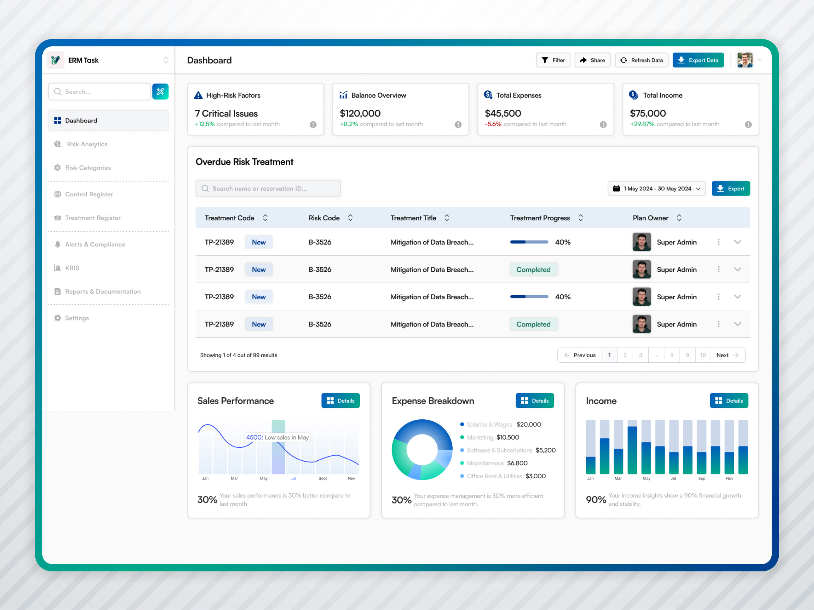The height and width of the screenshot is (610, 814).
Task: Click the Export Data button
Action: 698,60
